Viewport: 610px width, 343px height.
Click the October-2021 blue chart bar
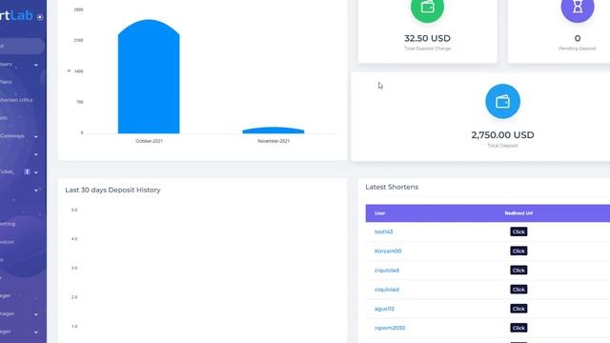point(149,76)
